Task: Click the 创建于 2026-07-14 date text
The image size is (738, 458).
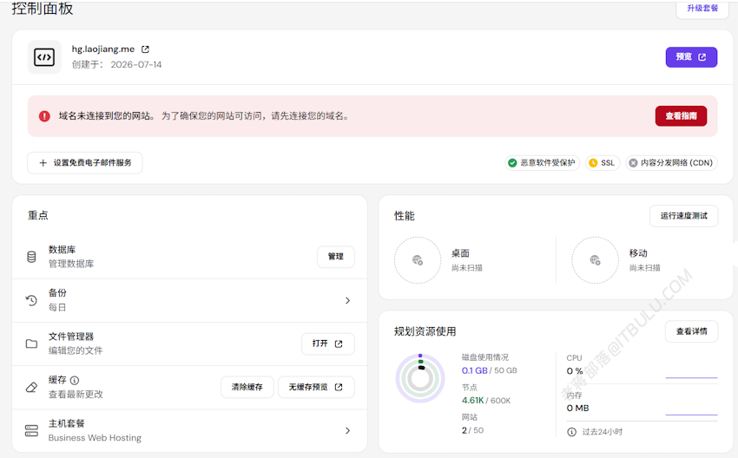Action: pos(116,64)
